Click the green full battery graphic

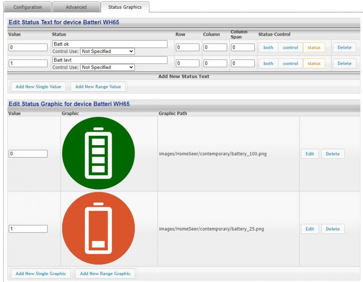98,153
